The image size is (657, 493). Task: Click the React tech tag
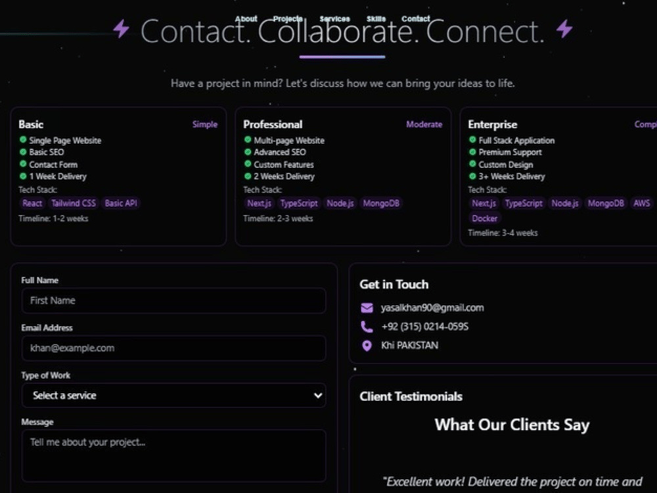[x=32, y=203]
